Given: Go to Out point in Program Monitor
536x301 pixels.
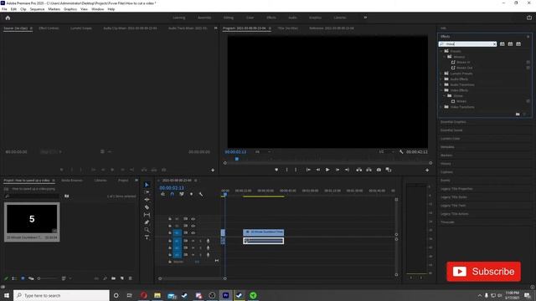Looking at the screenshot, I should pos(347,170).
